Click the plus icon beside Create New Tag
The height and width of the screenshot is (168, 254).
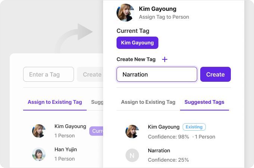(x=165, y=59)
